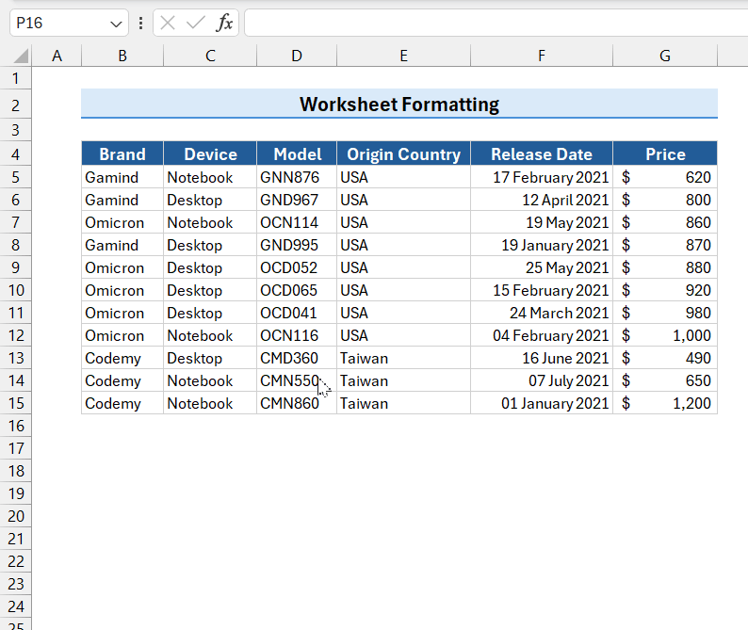
Task: Click inside the Name Box showing P16
Action: pos(58,23)
